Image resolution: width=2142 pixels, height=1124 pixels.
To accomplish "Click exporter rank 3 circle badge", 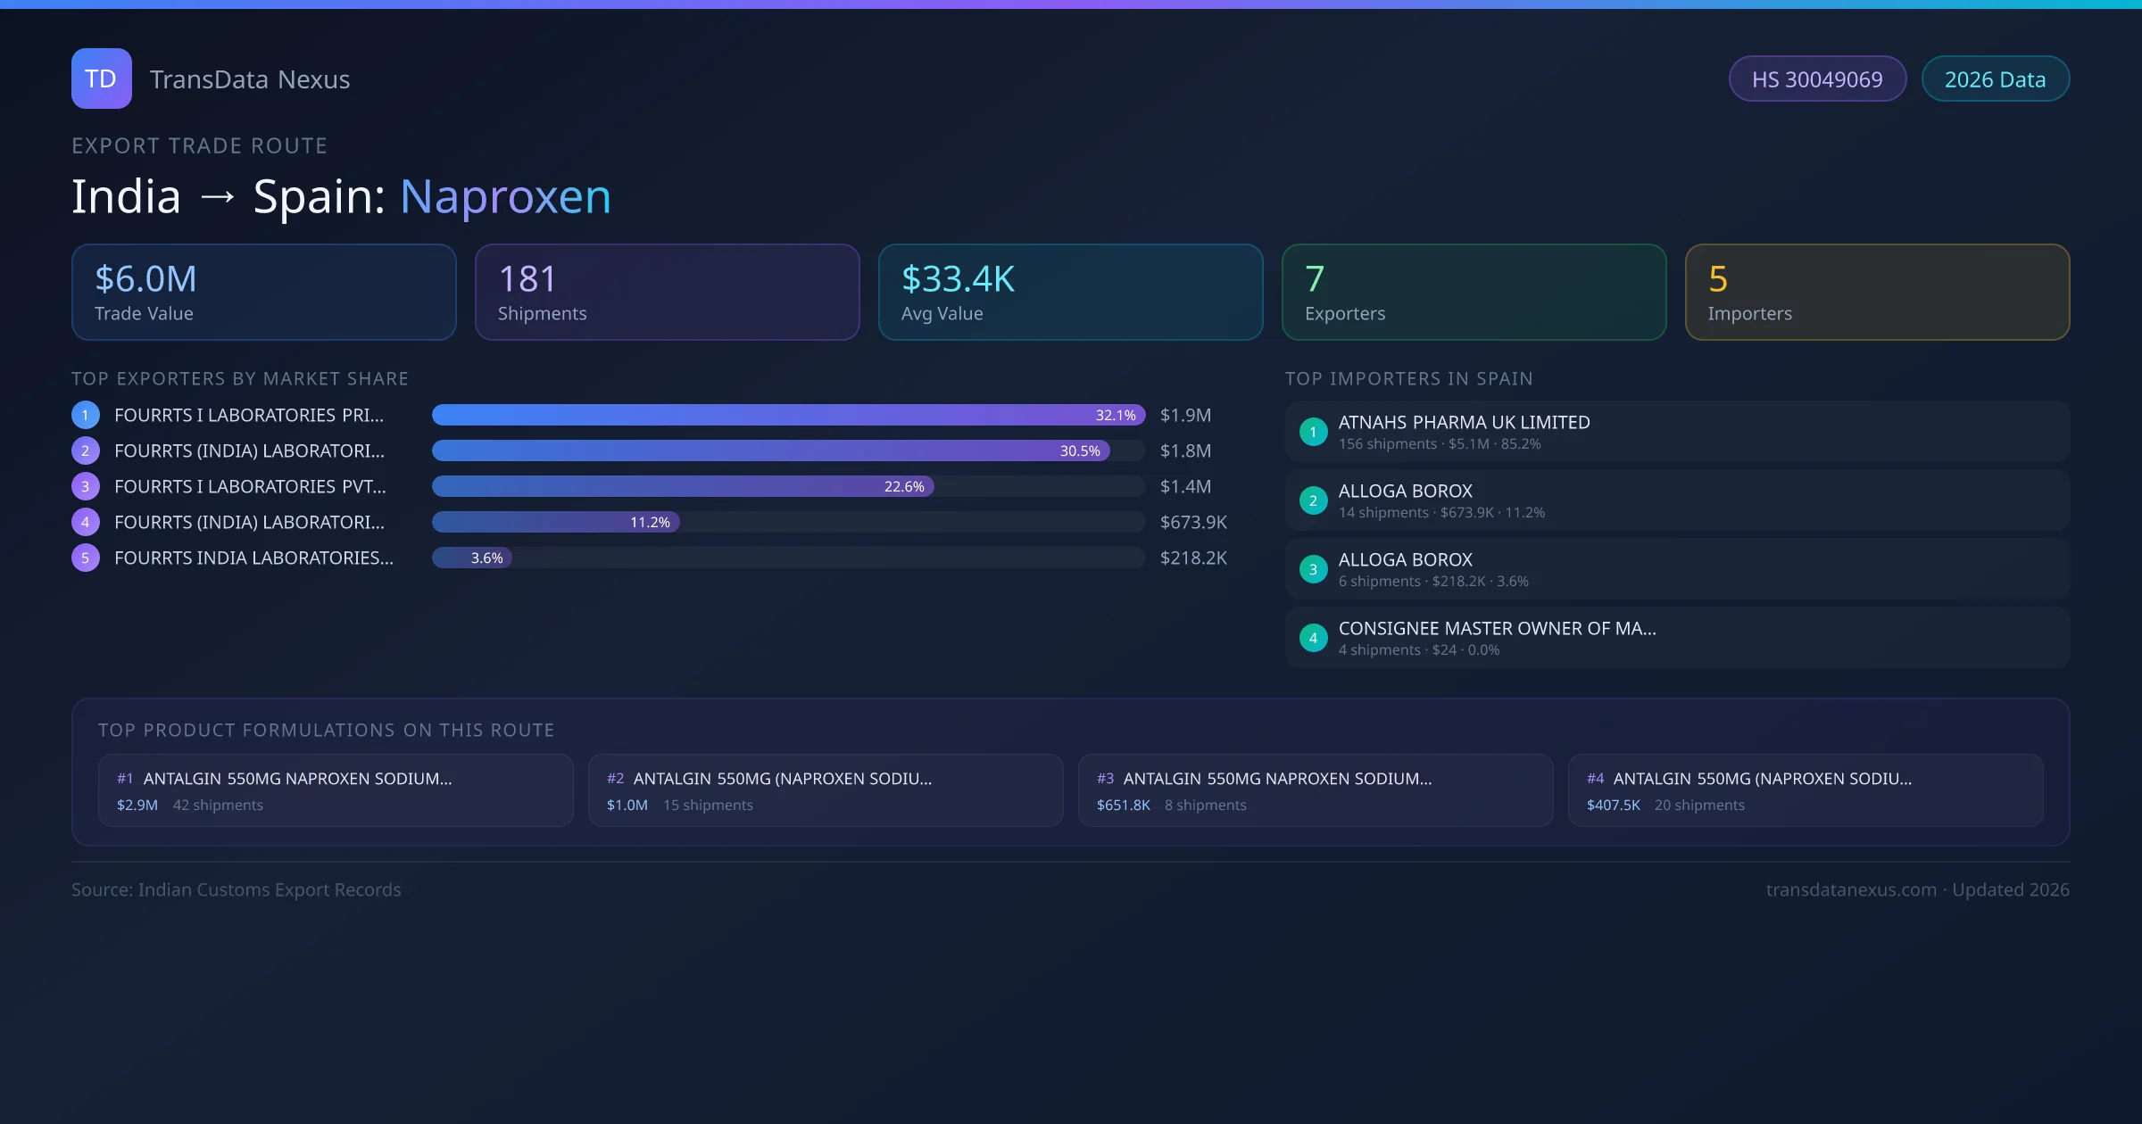I will (x=86, y=486).
